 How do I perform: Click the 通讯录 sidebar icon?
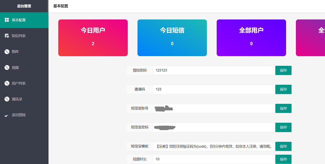click(7, 99)
